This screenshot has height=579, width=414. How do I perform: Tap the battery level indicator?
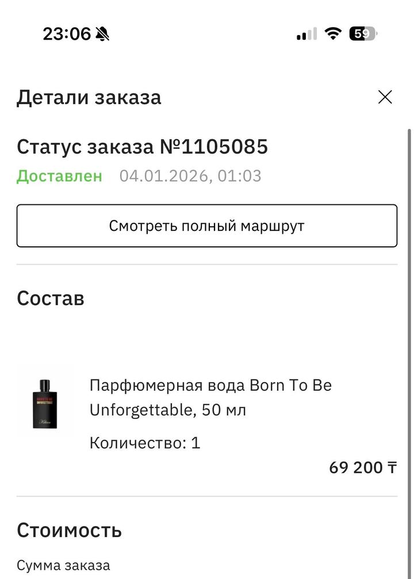pos(362,34)
